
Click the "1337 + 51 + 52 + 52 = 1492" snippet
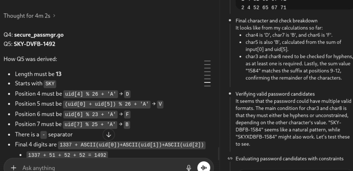click(x=67, y=155)
